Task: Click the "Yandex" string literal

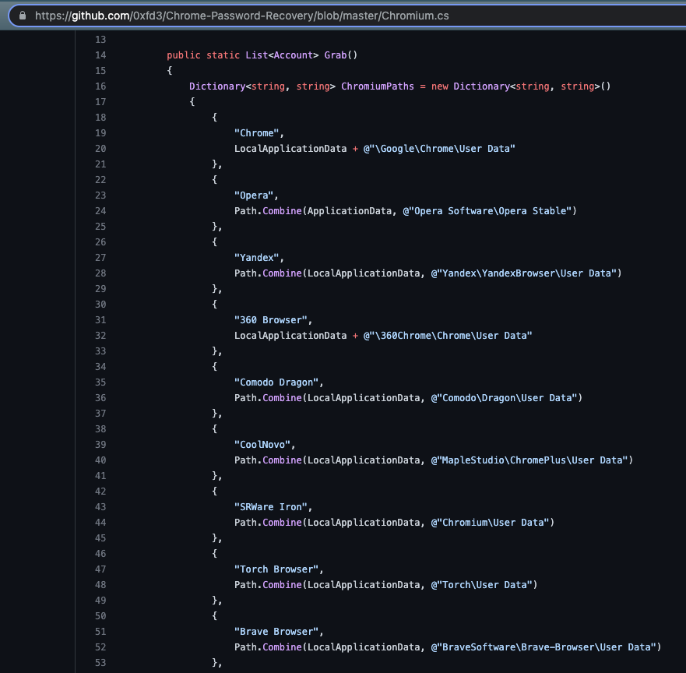Action: click(x=257, y=258)
